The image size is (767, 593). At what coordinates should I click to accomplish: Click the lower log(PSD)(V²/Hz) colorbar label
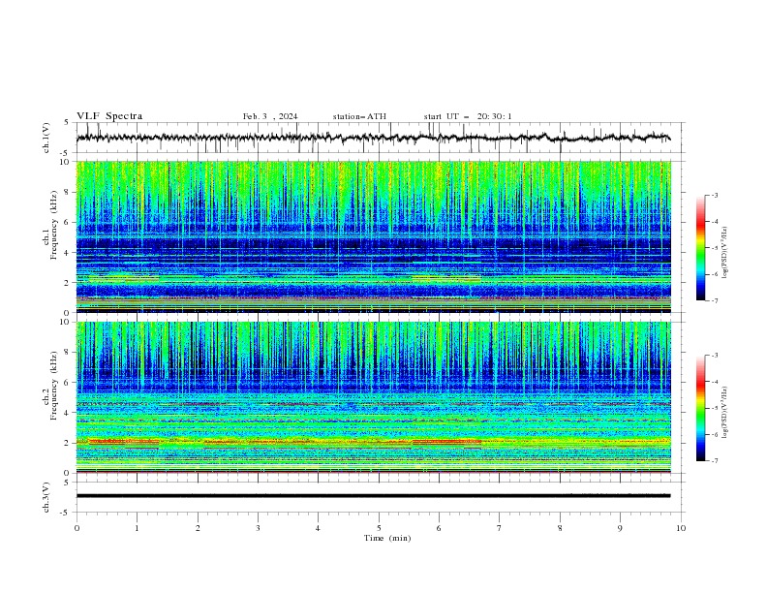tap(725, 412)
